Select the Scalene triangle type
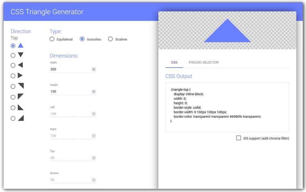306x192 pixels. [110, 39]
